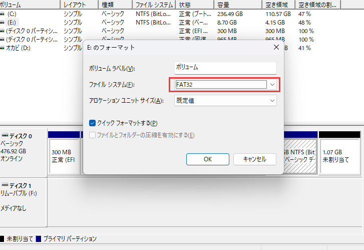Click the キャンセル button
Image resolution: width=364 pixels, height=250 pixels.
coord(255,159)
